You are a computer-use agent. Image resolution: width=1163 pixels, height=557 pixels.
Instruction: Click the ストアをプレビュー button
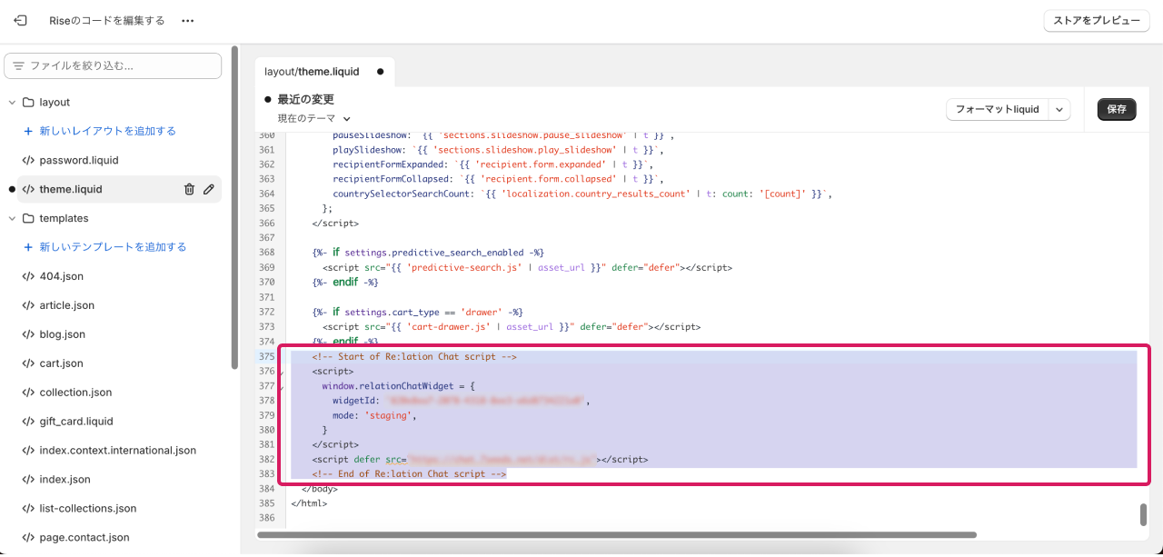(1096, 20)
